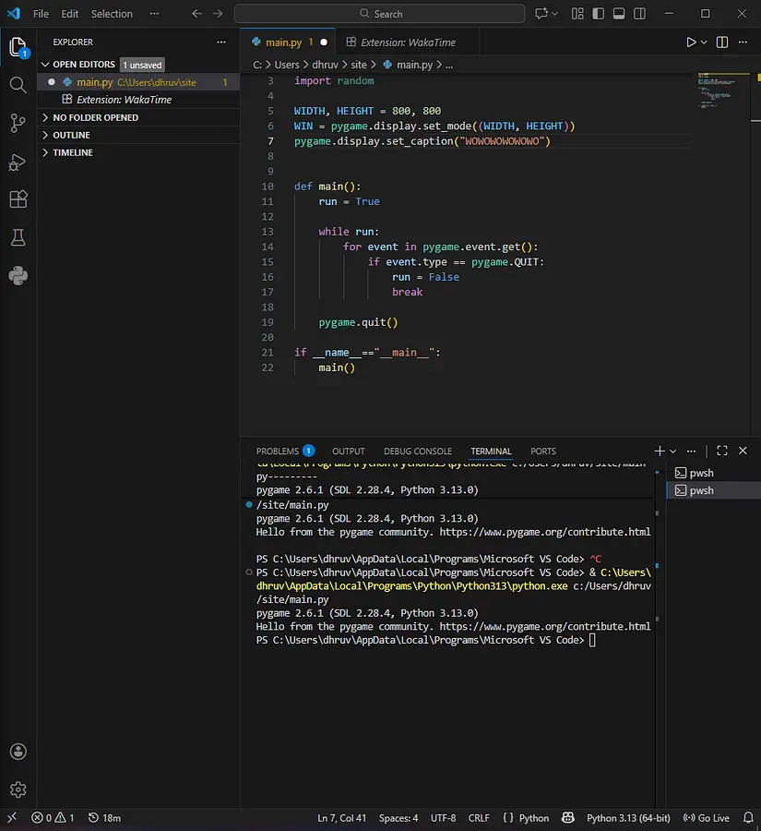This screenshot has height=831, width=761.
Task: Toggle the primary side bar visibility
Action: [x=598, y=14]
